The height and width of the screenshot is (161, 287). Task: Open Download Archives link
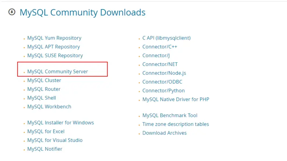point(164,133)
